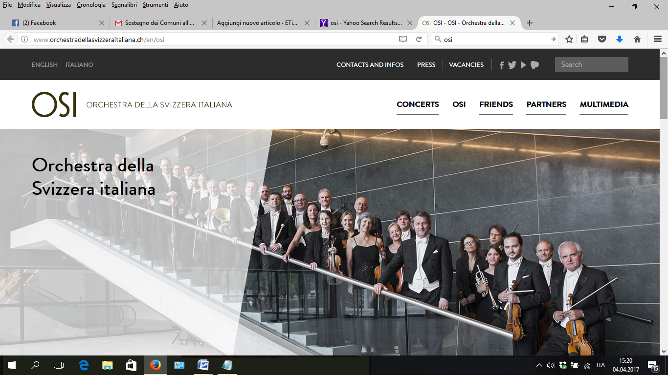This screenshot has height=375, width=668.
Task: Click the page vertical scrollbar thumb
Action: [664, 88]
